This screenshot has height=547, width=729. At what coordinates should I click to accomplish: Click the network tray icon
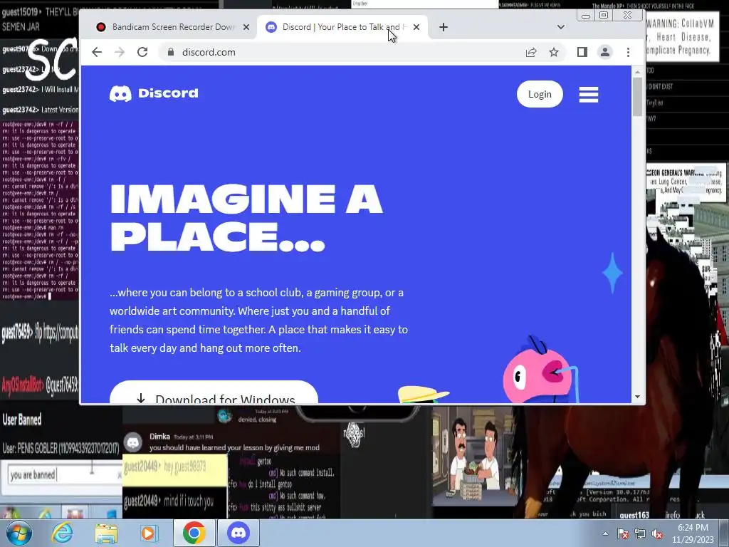tap(640, 533)
